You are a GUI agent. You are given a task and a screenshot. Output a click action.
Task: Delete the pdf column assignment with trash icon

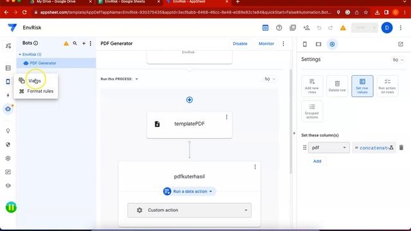[x=401, y=148]
